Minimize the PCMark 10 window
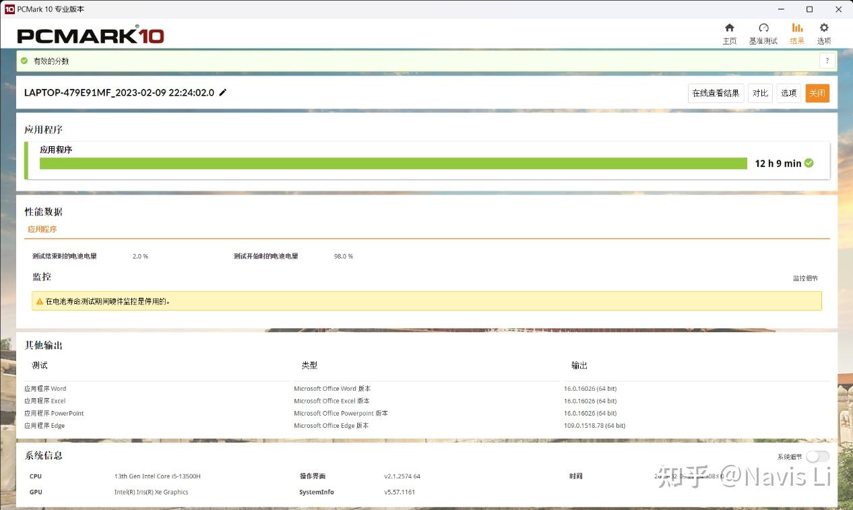This screenshot has width=853, height=510. 781,9
